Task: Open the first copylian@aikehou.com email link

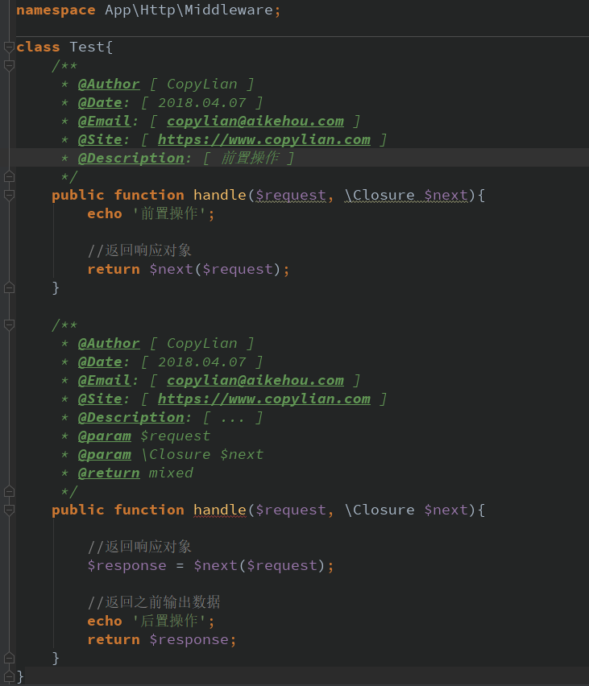Action: click(255, 121)
